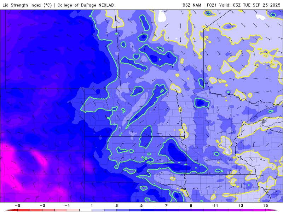Click the magenta right arrow end of color scale

[272, 210]
